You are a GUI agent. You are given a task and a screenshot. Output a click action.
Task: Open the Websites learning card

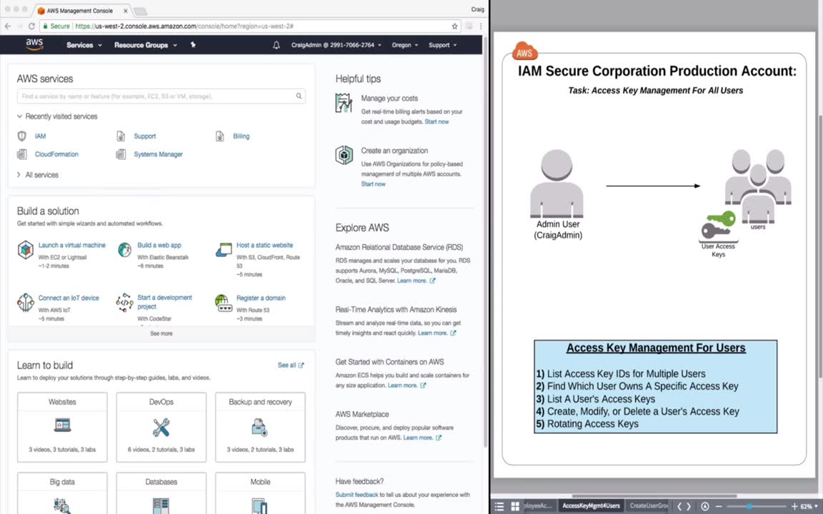[x=62, y=427]
